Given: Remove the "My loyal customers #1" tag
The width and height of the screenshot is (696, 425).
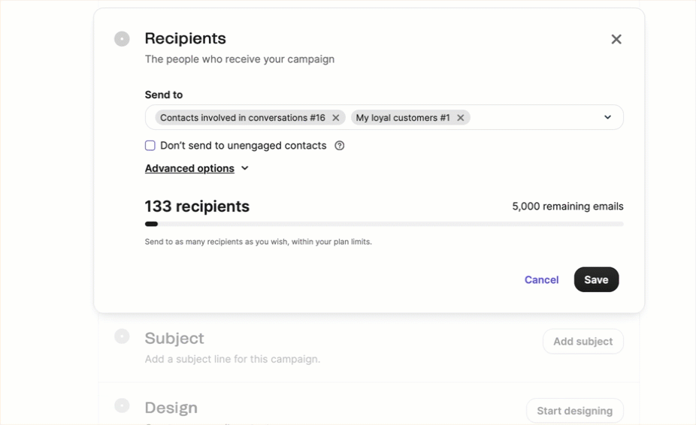Looking at the screenshot, I should 461,118.
